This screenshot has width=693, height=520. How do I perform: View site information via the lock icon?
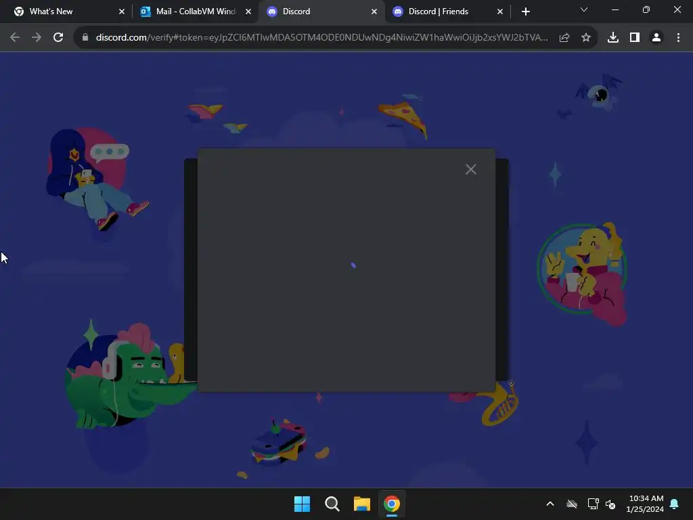(x=85, y=38)
